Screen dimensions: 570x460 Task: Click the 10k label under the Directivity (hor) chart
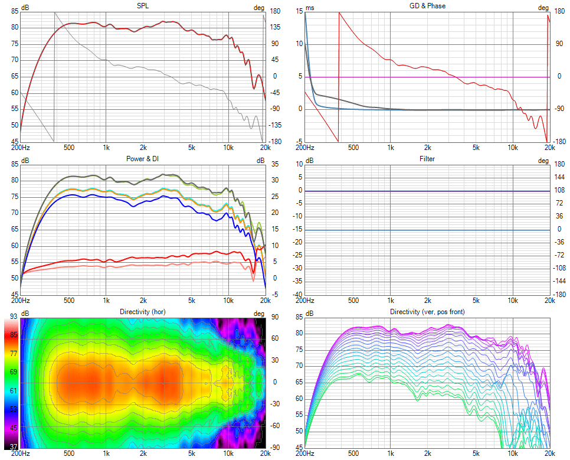coord(228,453)
